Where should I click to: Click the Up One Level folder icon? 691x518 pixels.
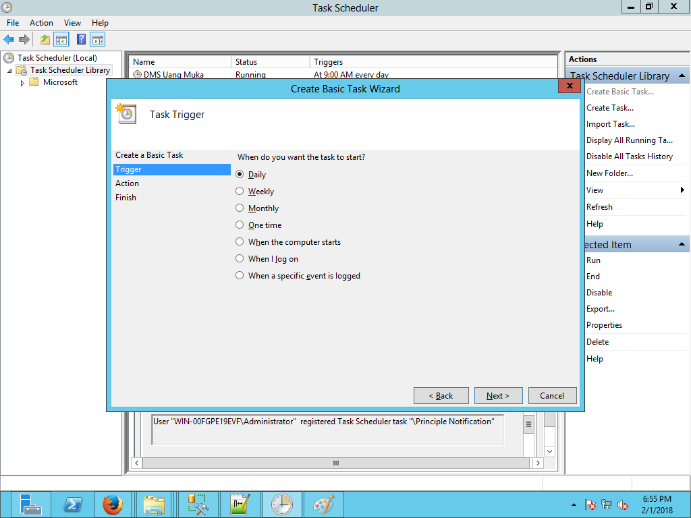tap(45, 40)
